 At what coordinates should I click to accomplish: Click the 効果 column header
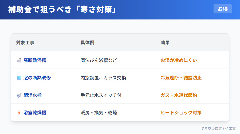[x=165, y=43]
